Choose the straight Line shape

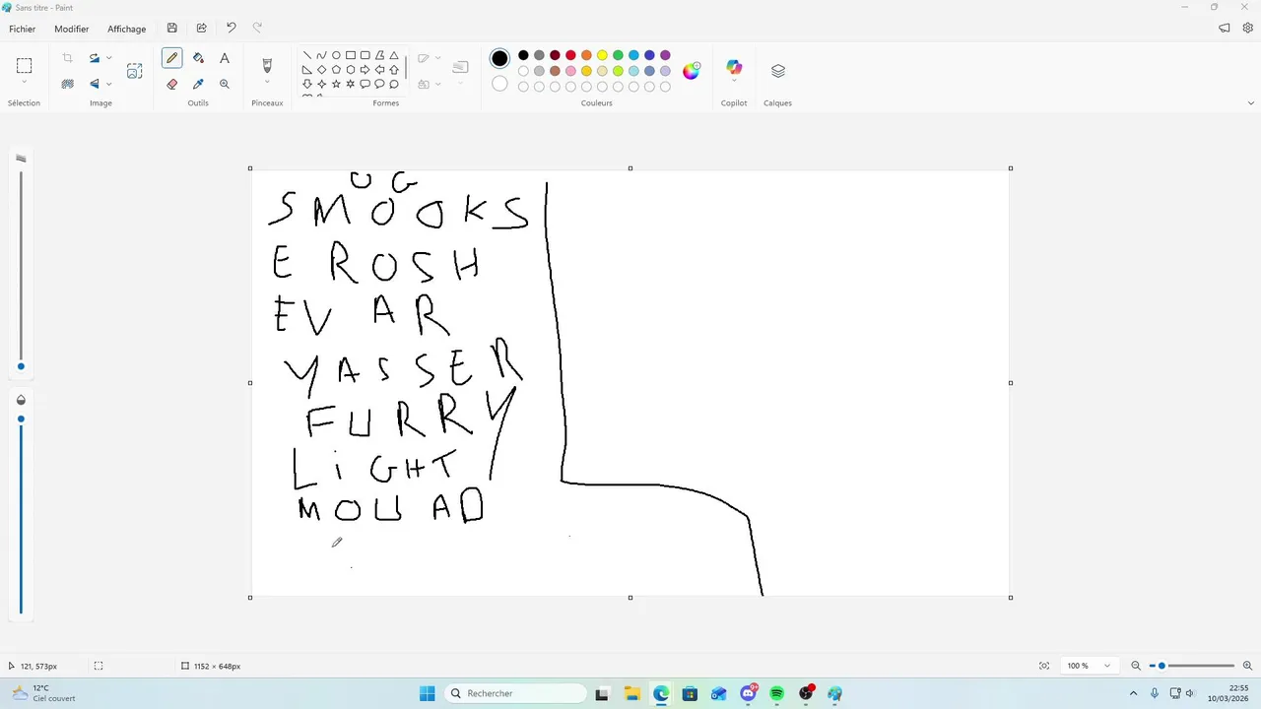(x=307, y=56)
